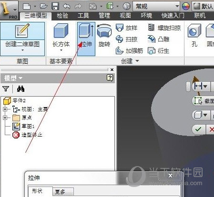Choose the Sweep tool (扫掠)
The image size is (214, 197).
point(126,39)
